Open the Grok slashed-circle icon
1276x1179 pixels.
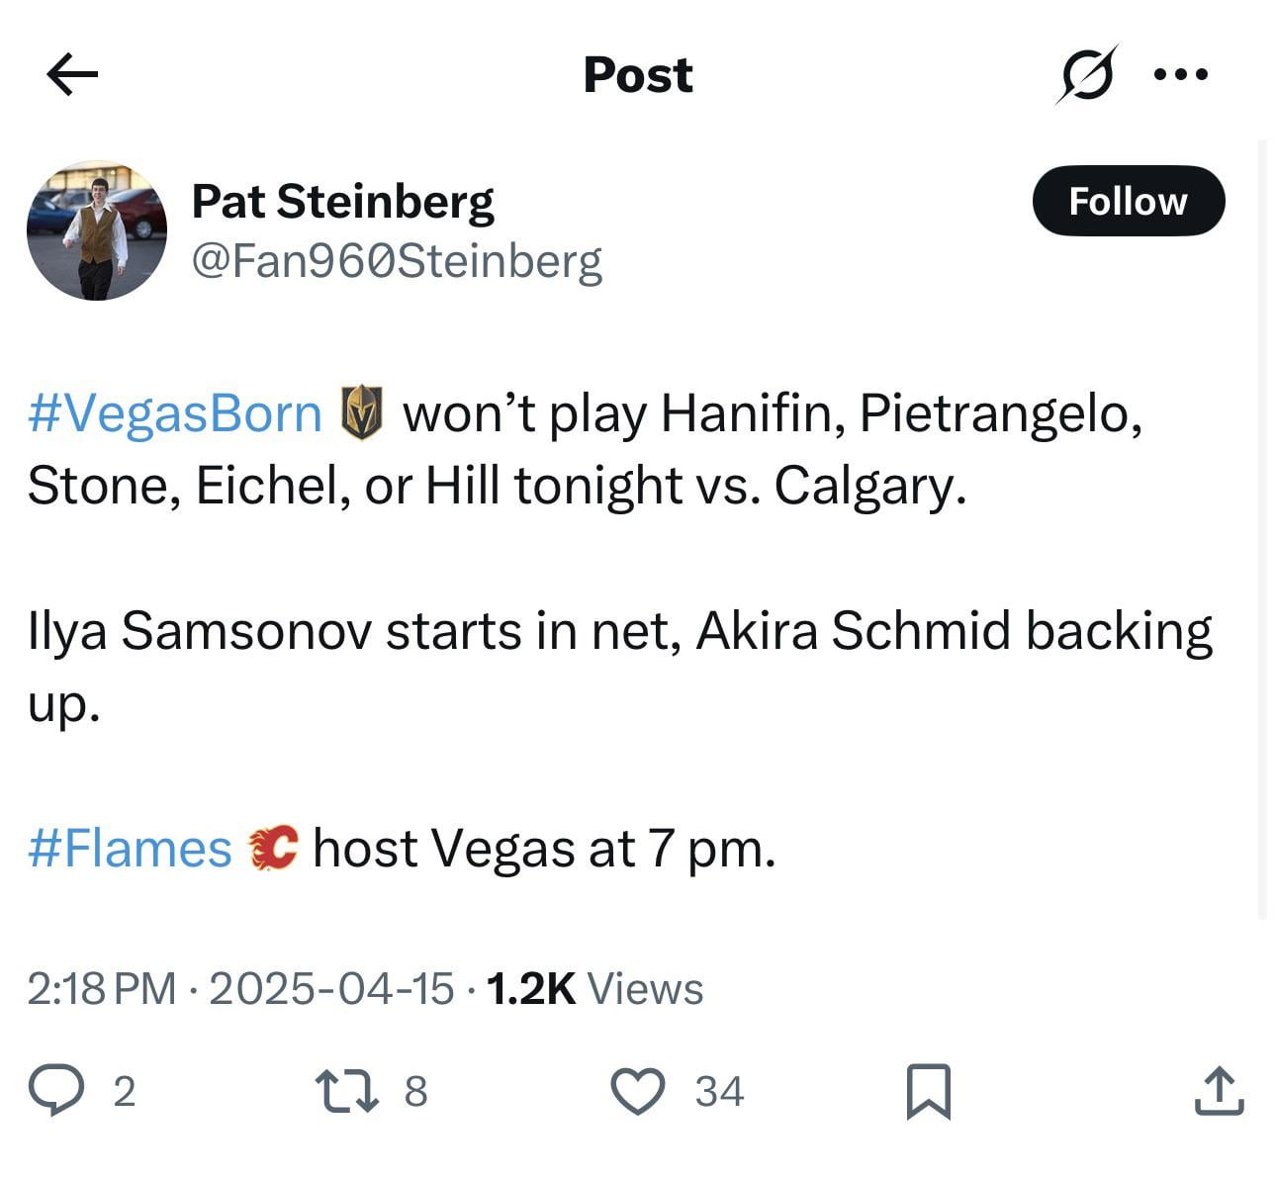point(1086,74)
